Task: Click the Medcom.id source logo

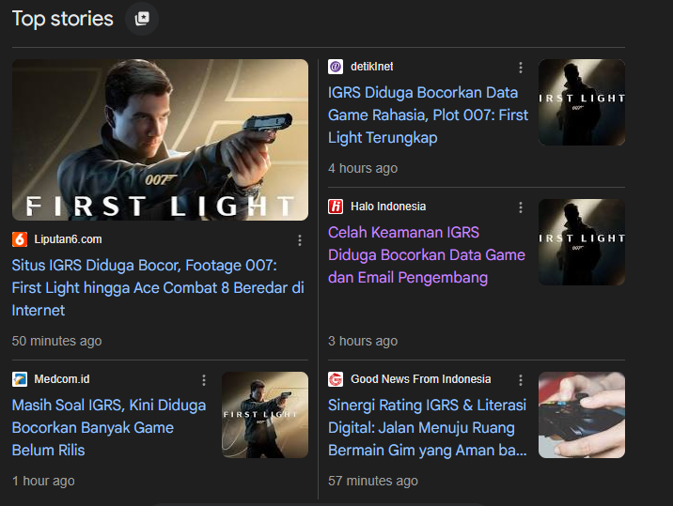Action: [x=20, y=379]
